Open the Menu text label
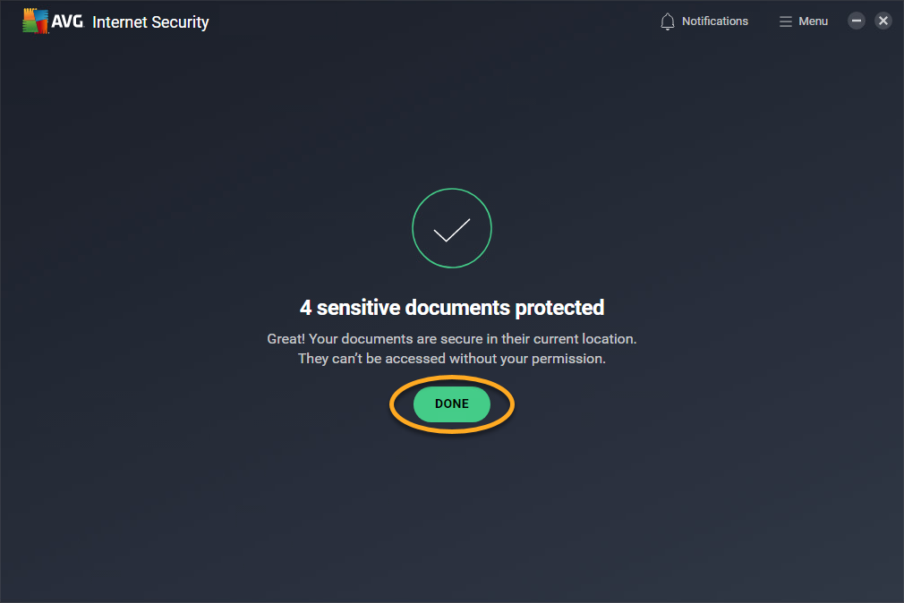Screen dimensions: 904x603 click(x=813, y=21)
